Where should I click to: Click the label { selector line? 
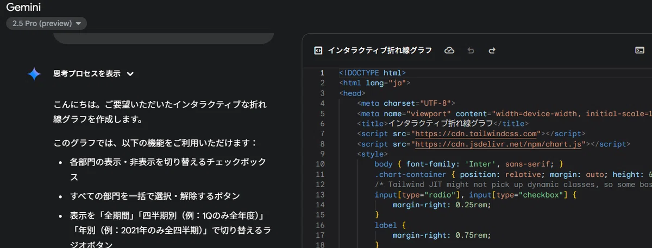pyautogui.click(x=391, y=225)
